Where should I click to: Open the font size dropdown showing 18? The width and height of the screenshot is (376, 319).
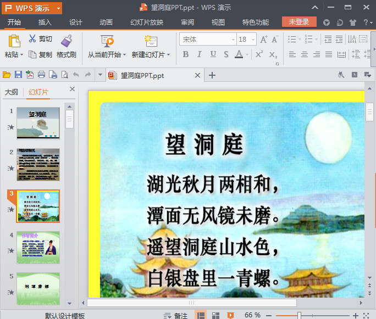252,40
